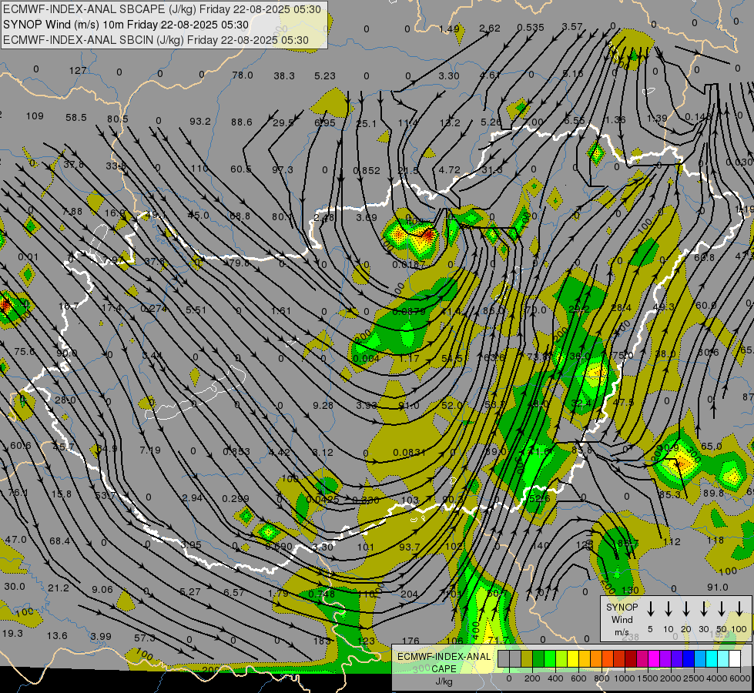Click the map value 9.06
The image size is (754, 693).
102,589
